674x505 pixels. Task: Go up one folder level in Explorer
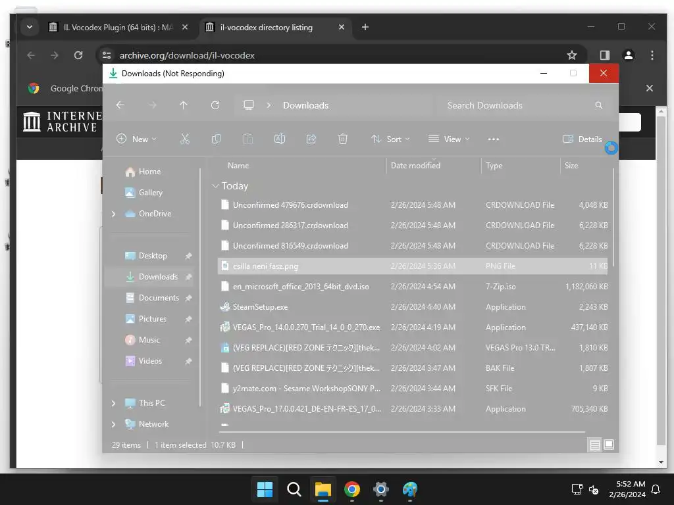pos(184,105)
